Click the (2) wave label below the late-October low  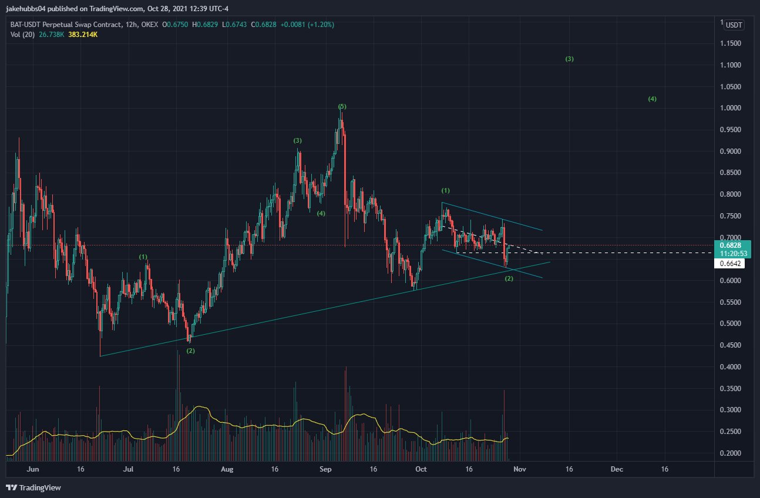coord(509,278)
